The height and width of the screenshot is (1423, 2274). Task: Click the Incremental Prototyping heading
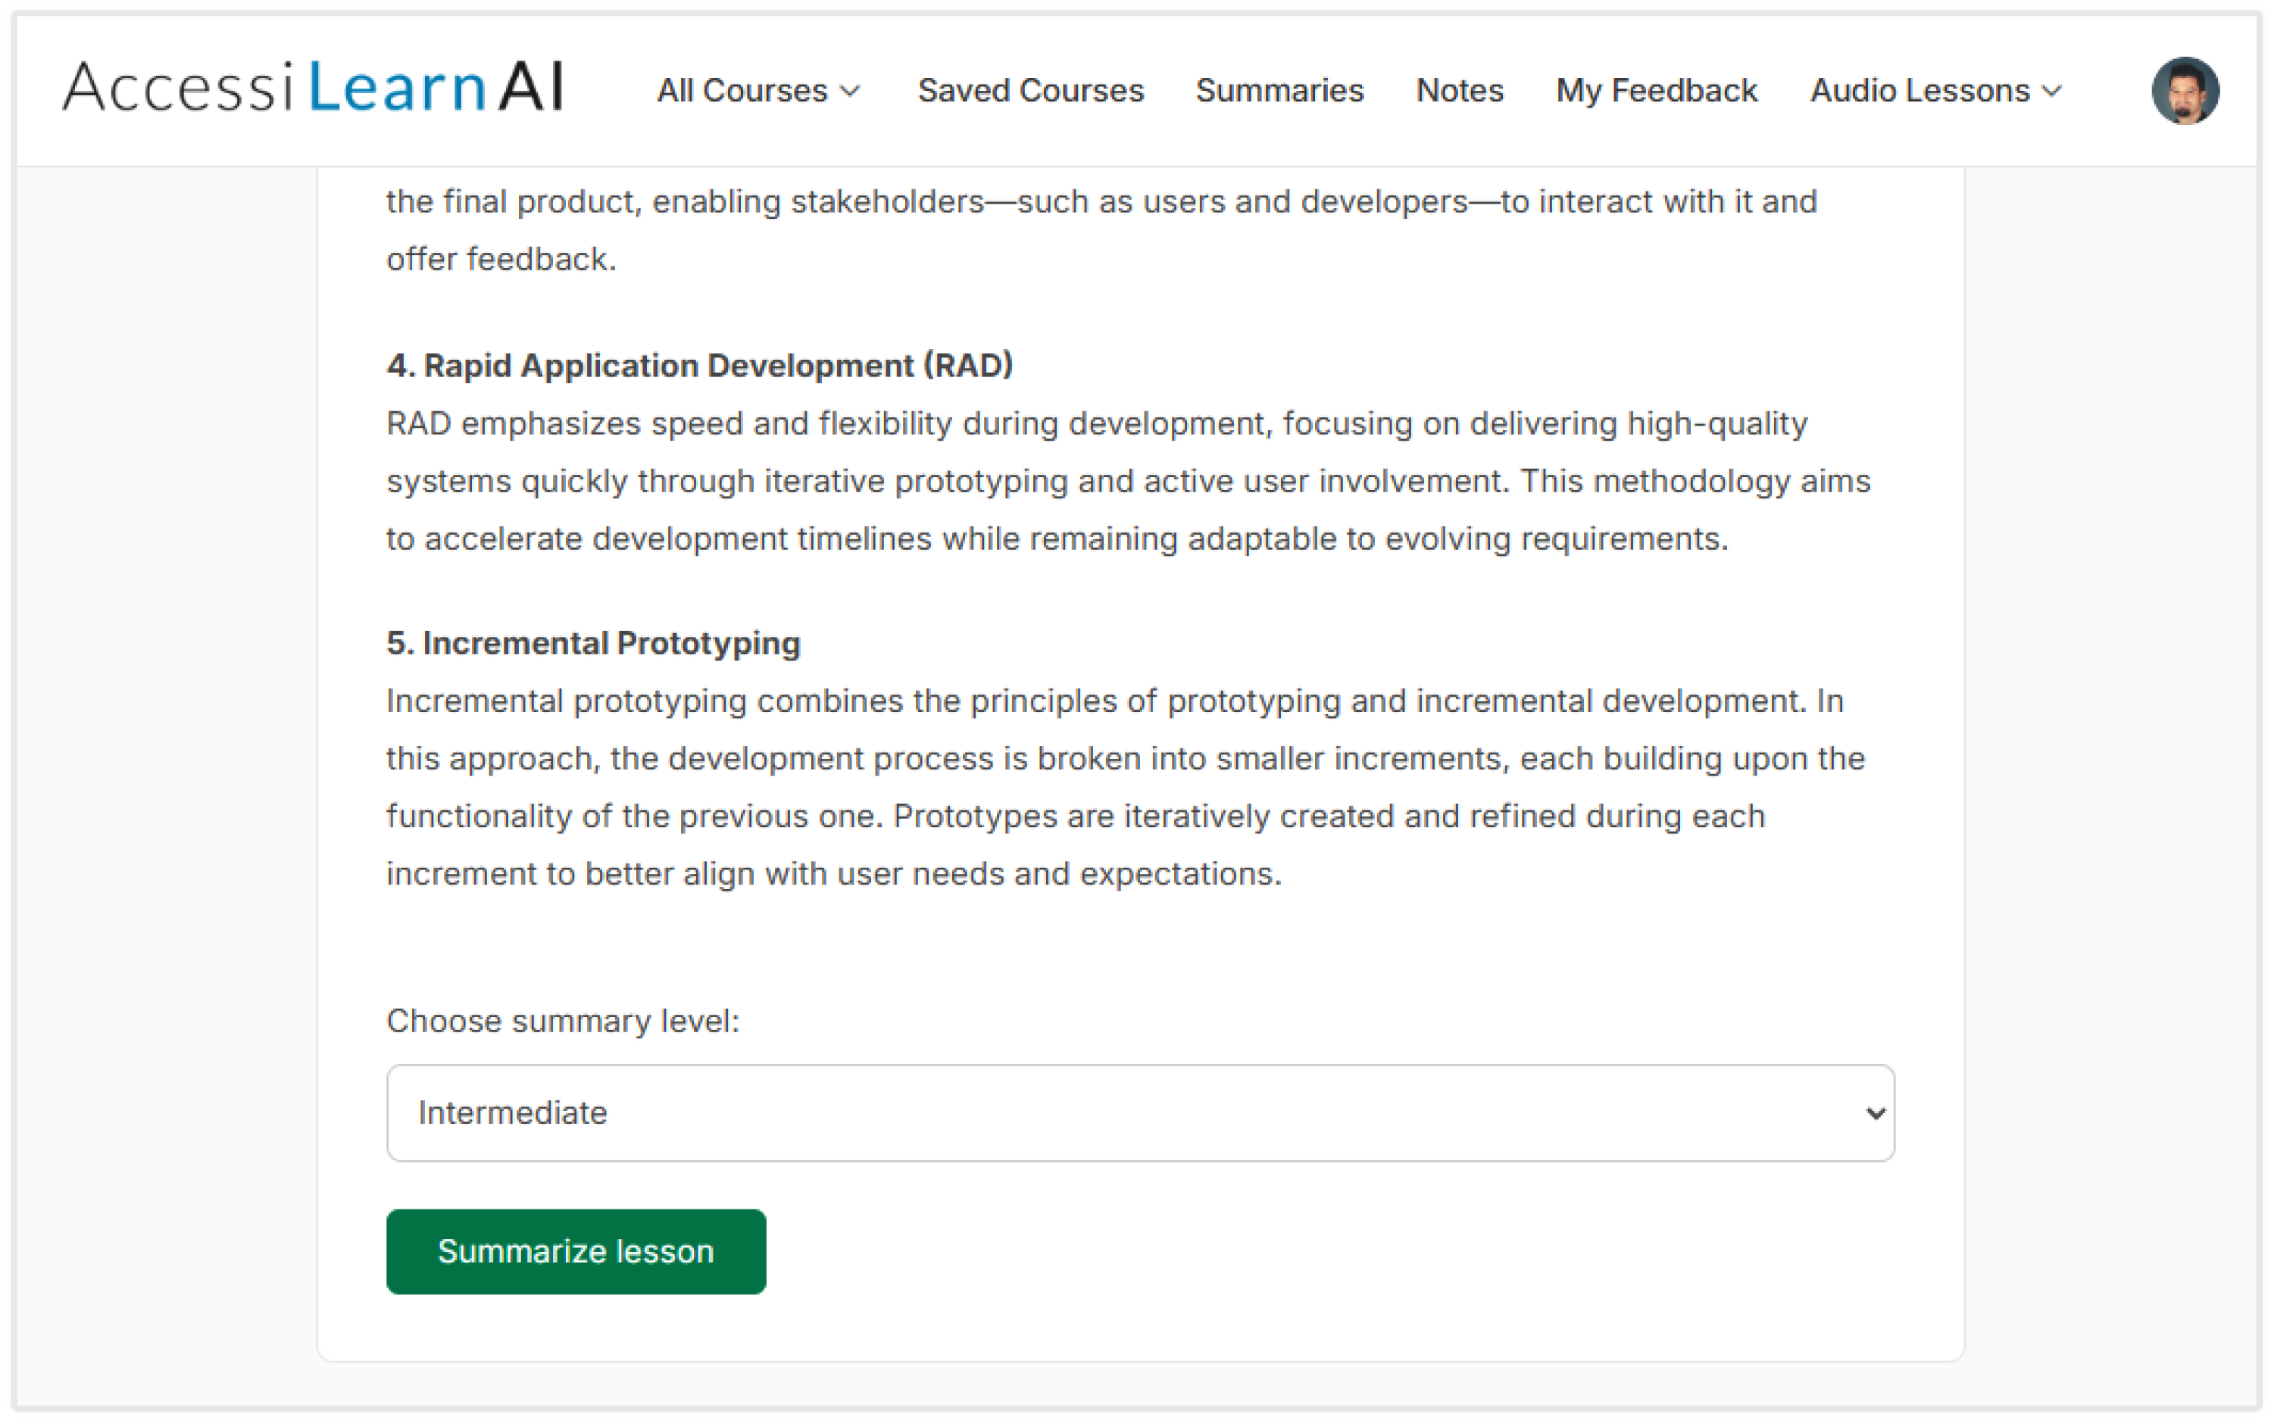pyautogui.click(x=593, y=643)
